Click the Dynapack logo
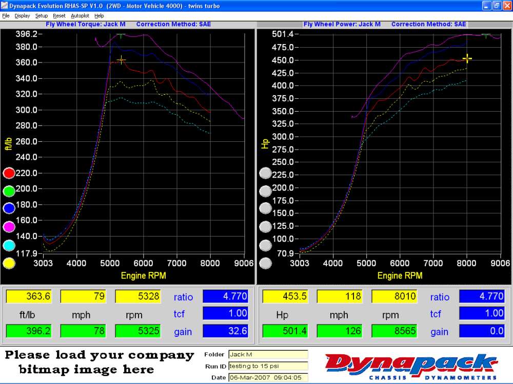This screenshot has width=513, height=384. [x=411, y=365]
